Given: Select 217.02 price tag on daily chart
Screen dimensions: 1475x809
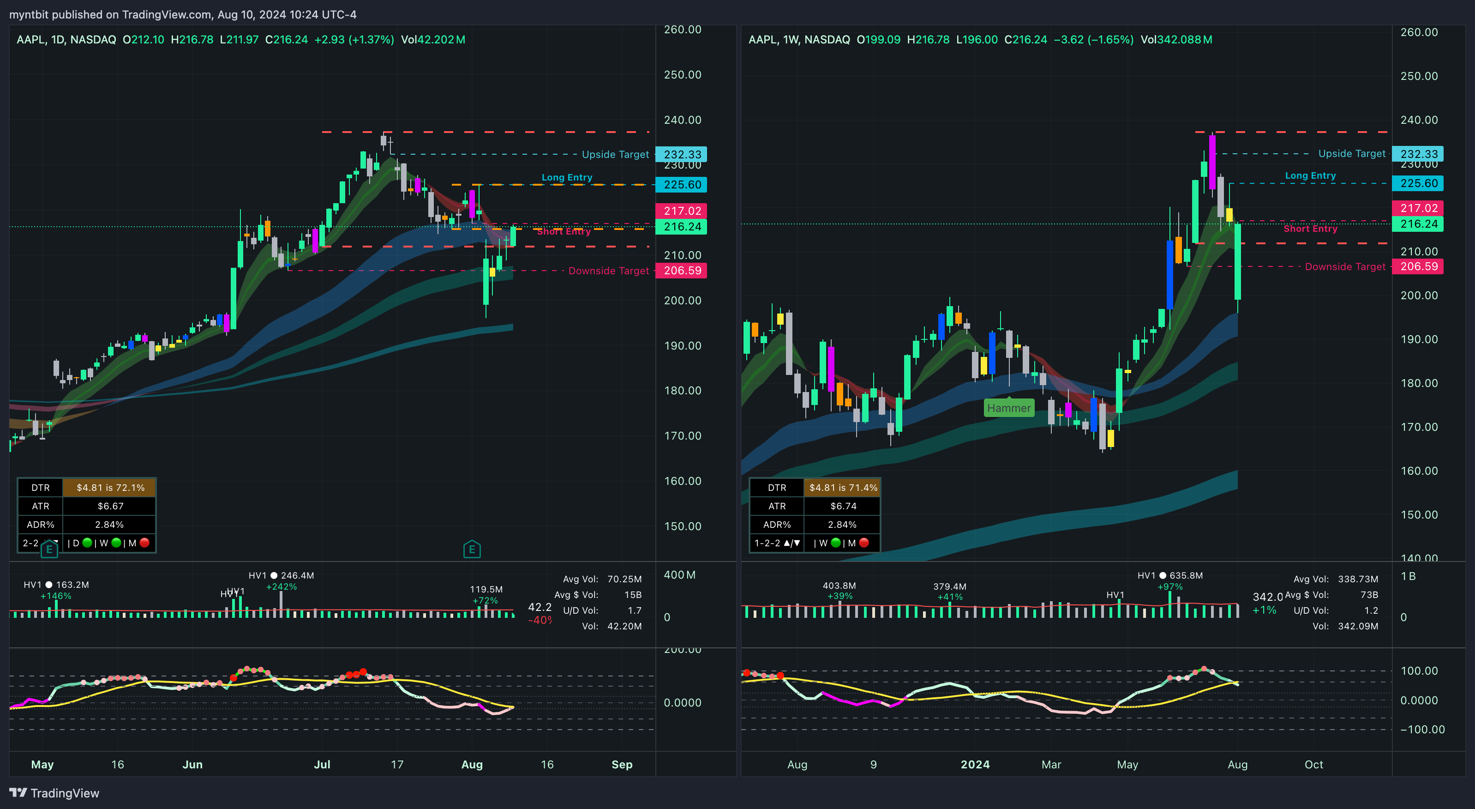Looking at the screenshot, I should [x=681, y=211].
